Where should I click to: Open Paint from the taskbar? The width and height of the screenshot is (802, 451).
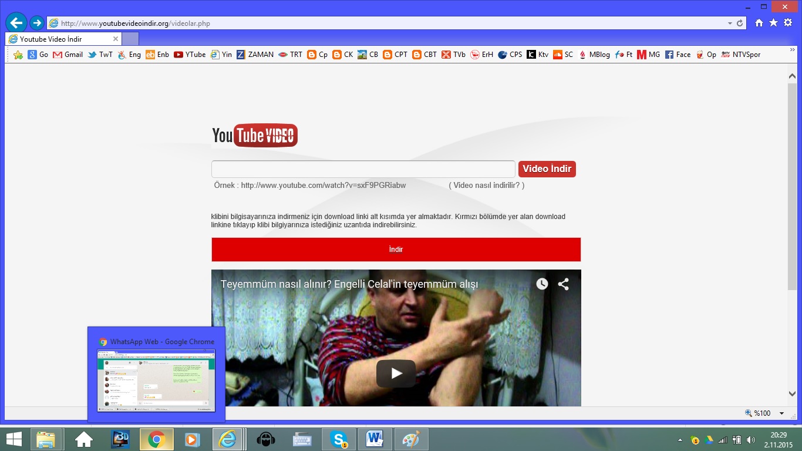click(x=411, y=439)
